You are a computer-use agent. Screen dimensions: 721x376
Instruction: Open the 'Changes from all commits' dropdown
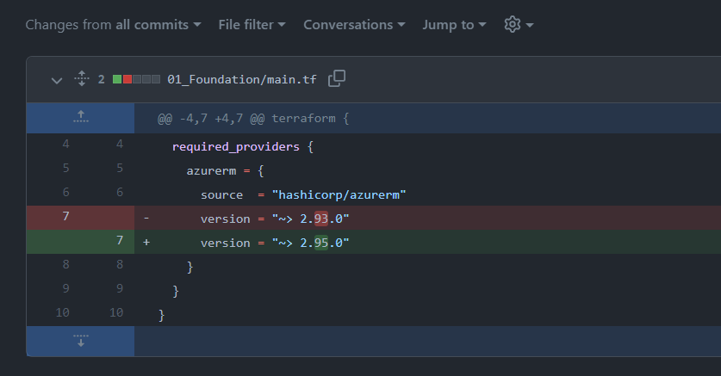click(113, 25)
